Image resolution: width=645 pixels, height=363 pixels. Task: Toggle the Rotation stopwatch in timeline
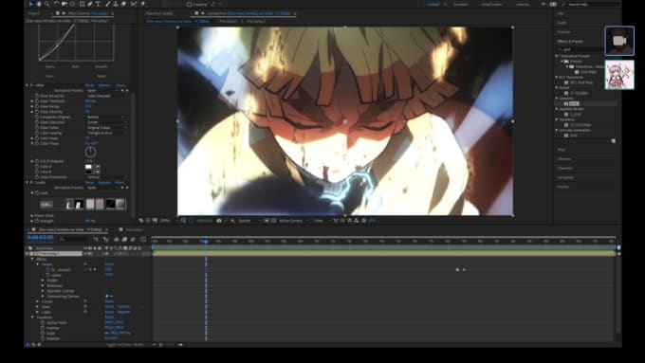coord(43,338)
